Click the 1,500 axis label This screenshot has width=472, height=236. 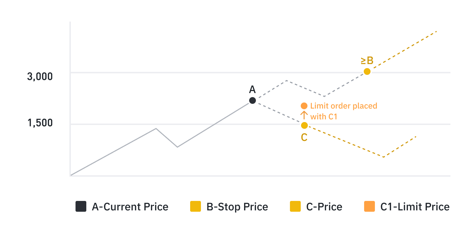(x=40, y=123)
